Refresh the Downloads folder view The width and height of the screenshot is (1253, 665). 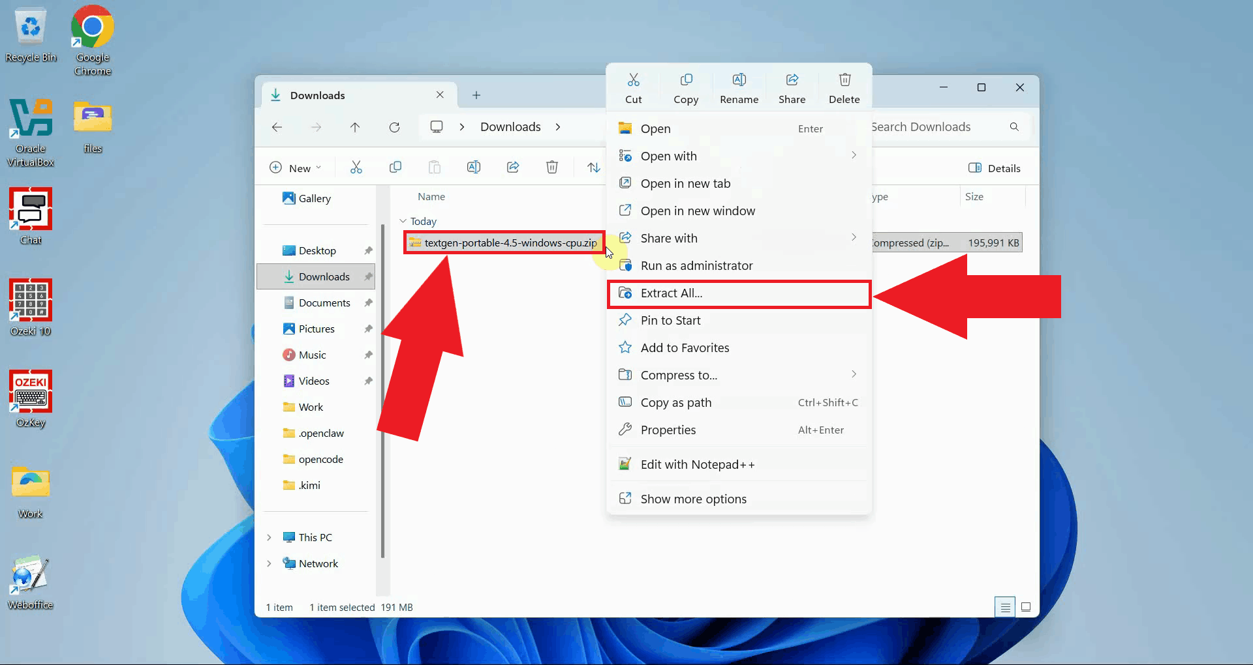[394, 127]
